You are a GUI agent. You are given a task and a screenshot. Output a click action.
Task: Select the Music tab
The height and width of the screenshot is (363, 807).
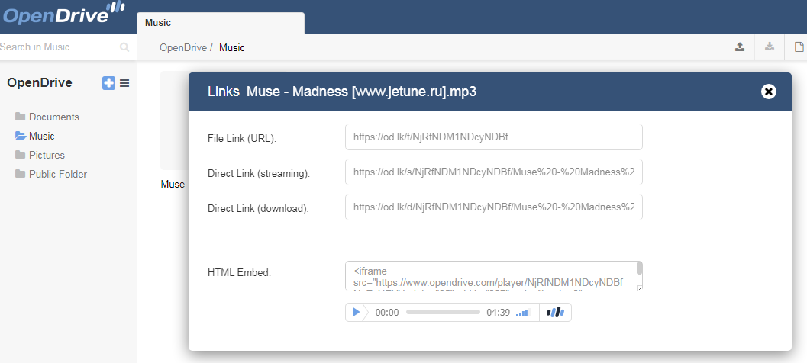click(221, 23)
